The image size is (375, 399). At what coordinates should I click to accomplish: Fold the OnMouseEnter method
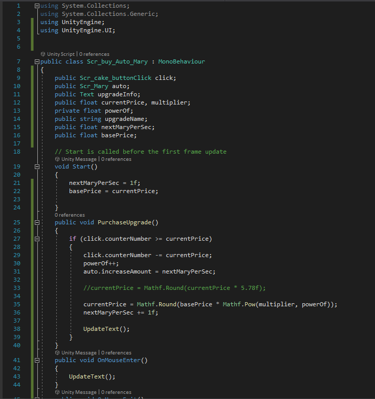pos(36,360)
